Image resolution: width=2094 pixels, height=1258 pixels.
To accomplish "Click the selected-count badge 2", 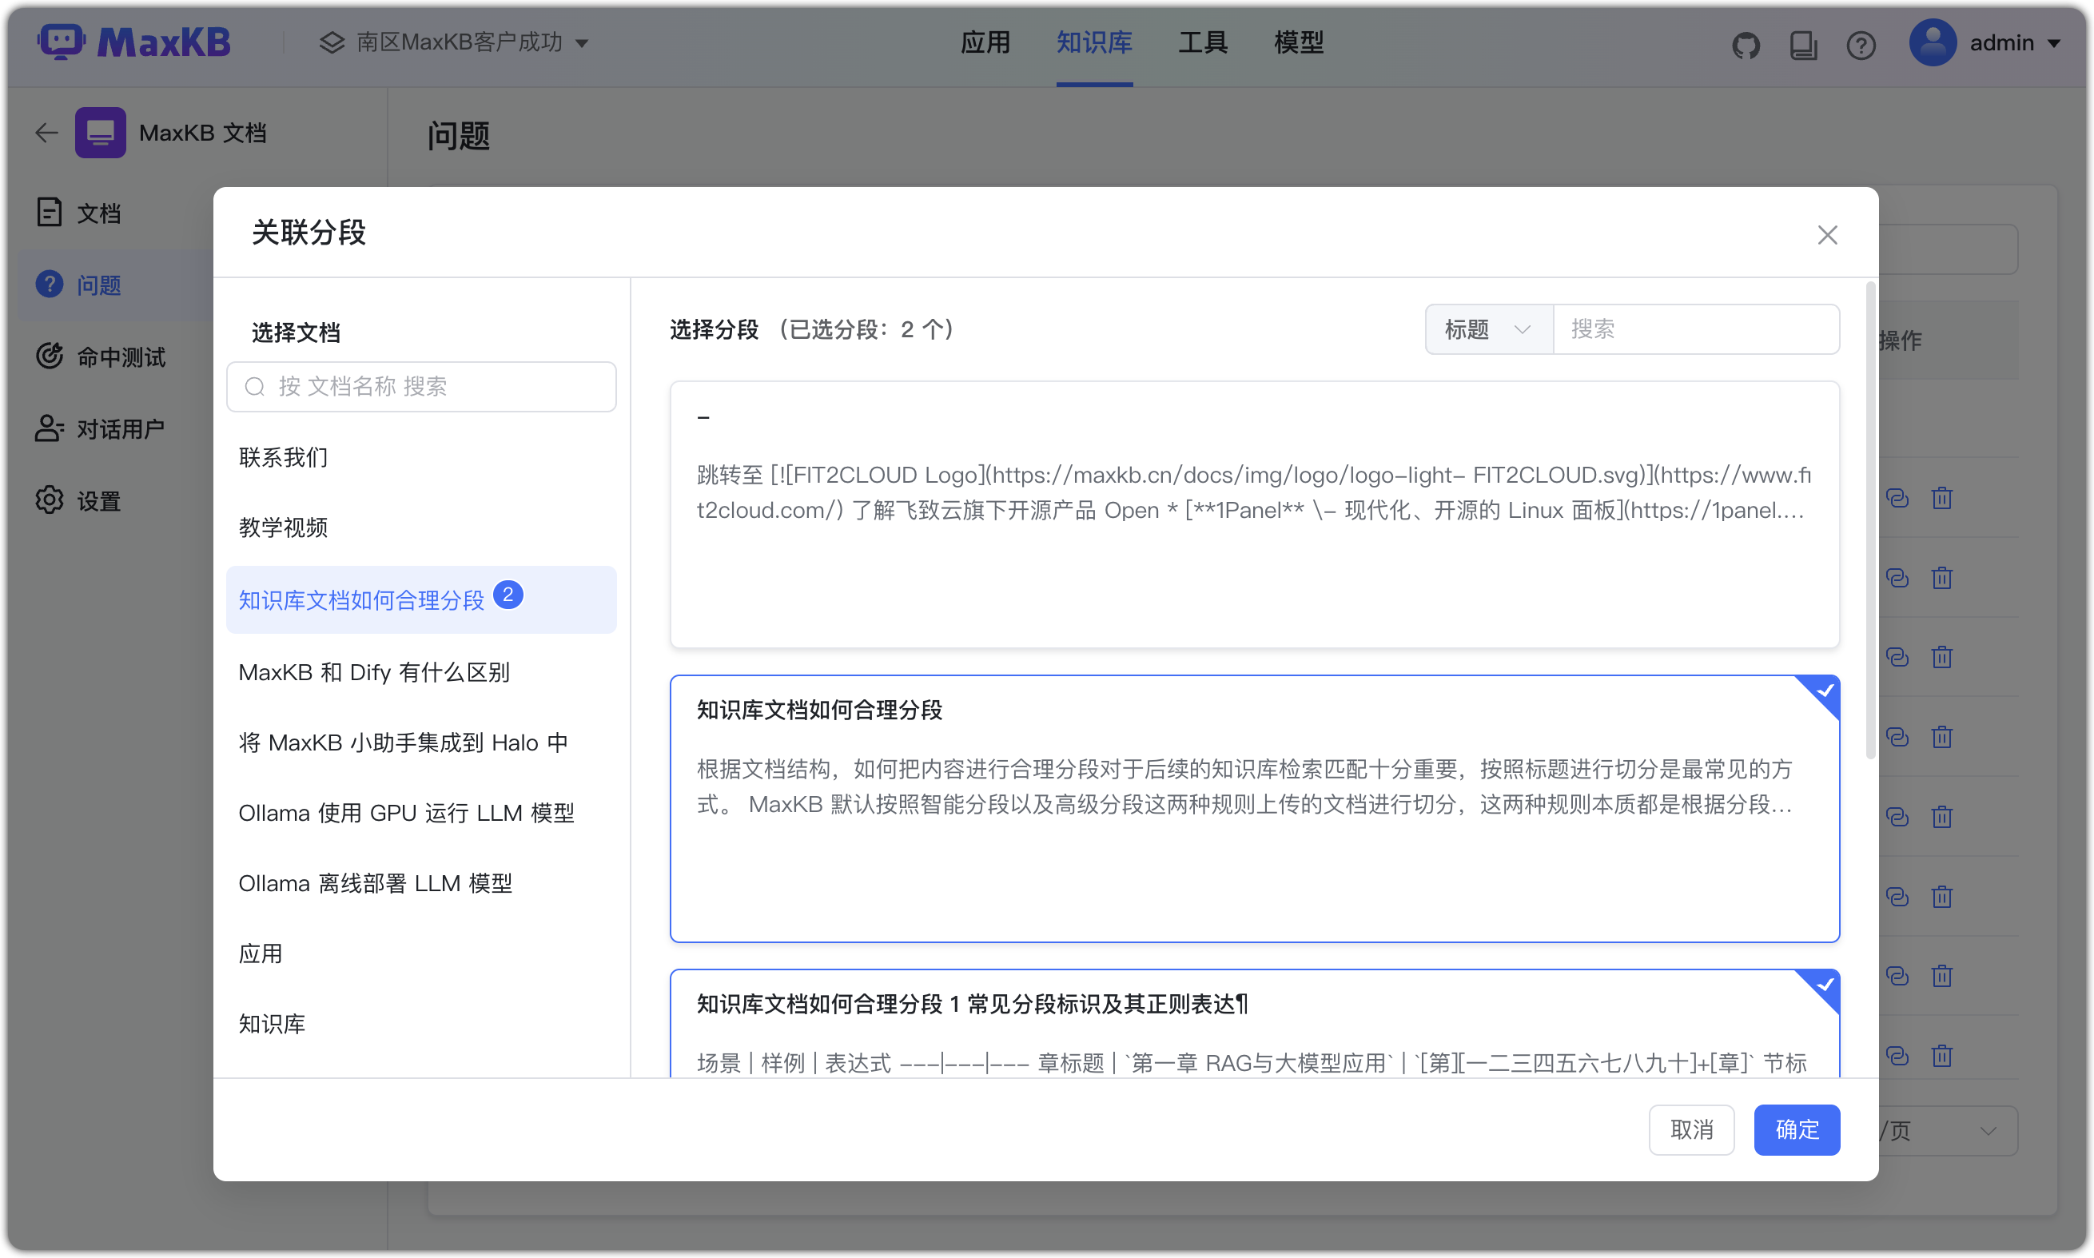I will pos(508,595).
